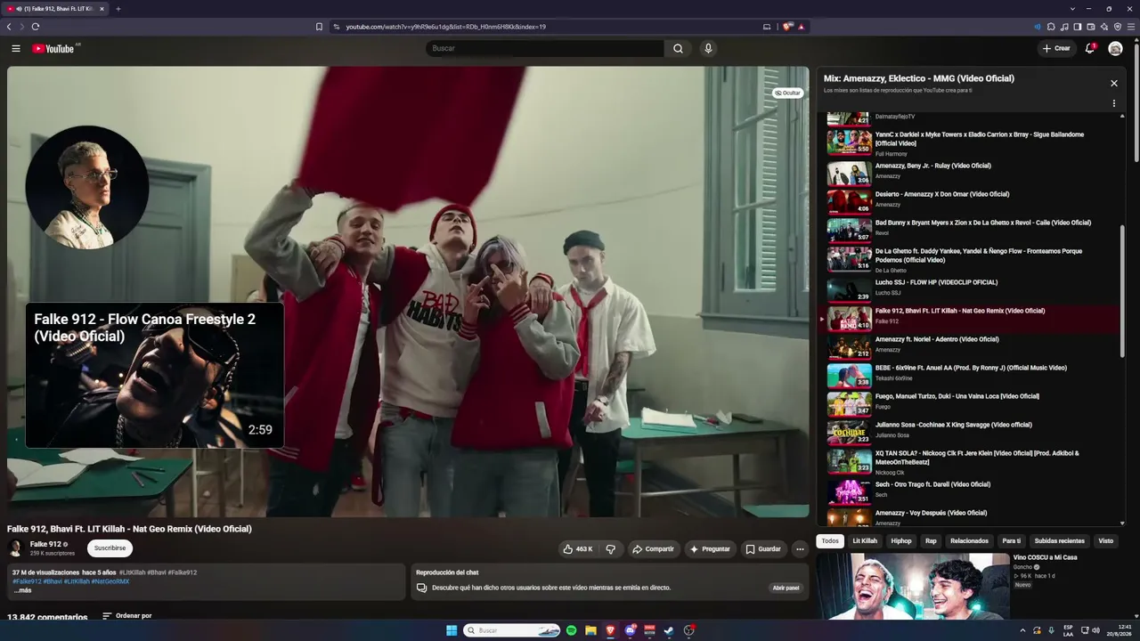Viewport: 1140px width, 641px height.
Task: Open File Explorer from the taskbar
Action: pos(590,630)
